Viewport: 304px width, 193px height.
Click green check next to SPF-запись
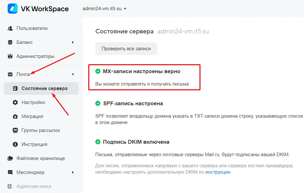pos(98,103)
